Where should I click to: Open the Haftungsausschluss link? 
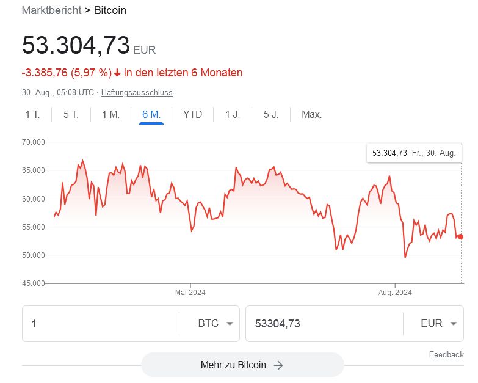point(137,93)
